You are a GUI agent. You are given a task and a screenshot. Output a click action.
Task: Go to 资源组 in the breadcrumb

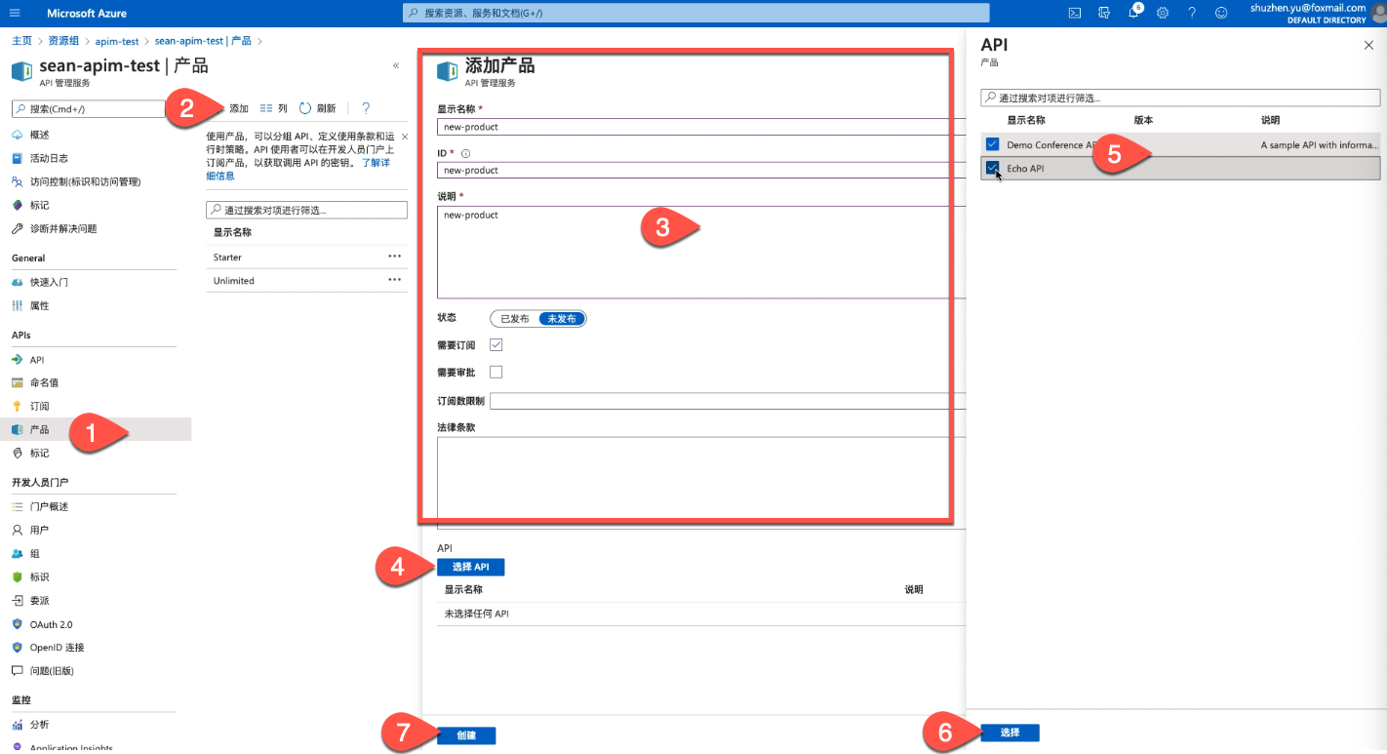coord(63,41)
